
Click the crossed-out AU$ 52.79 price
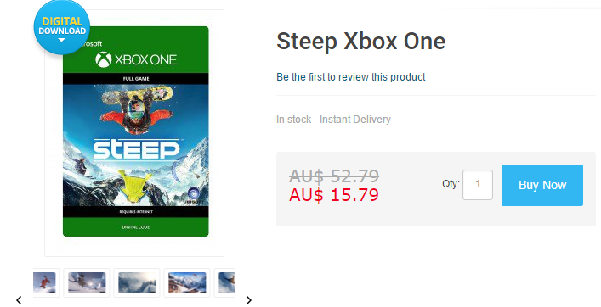[x=334, y=176]
